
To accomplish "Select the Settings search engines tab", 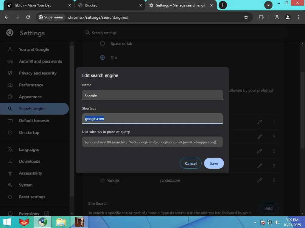I will [x=181, y=5].
